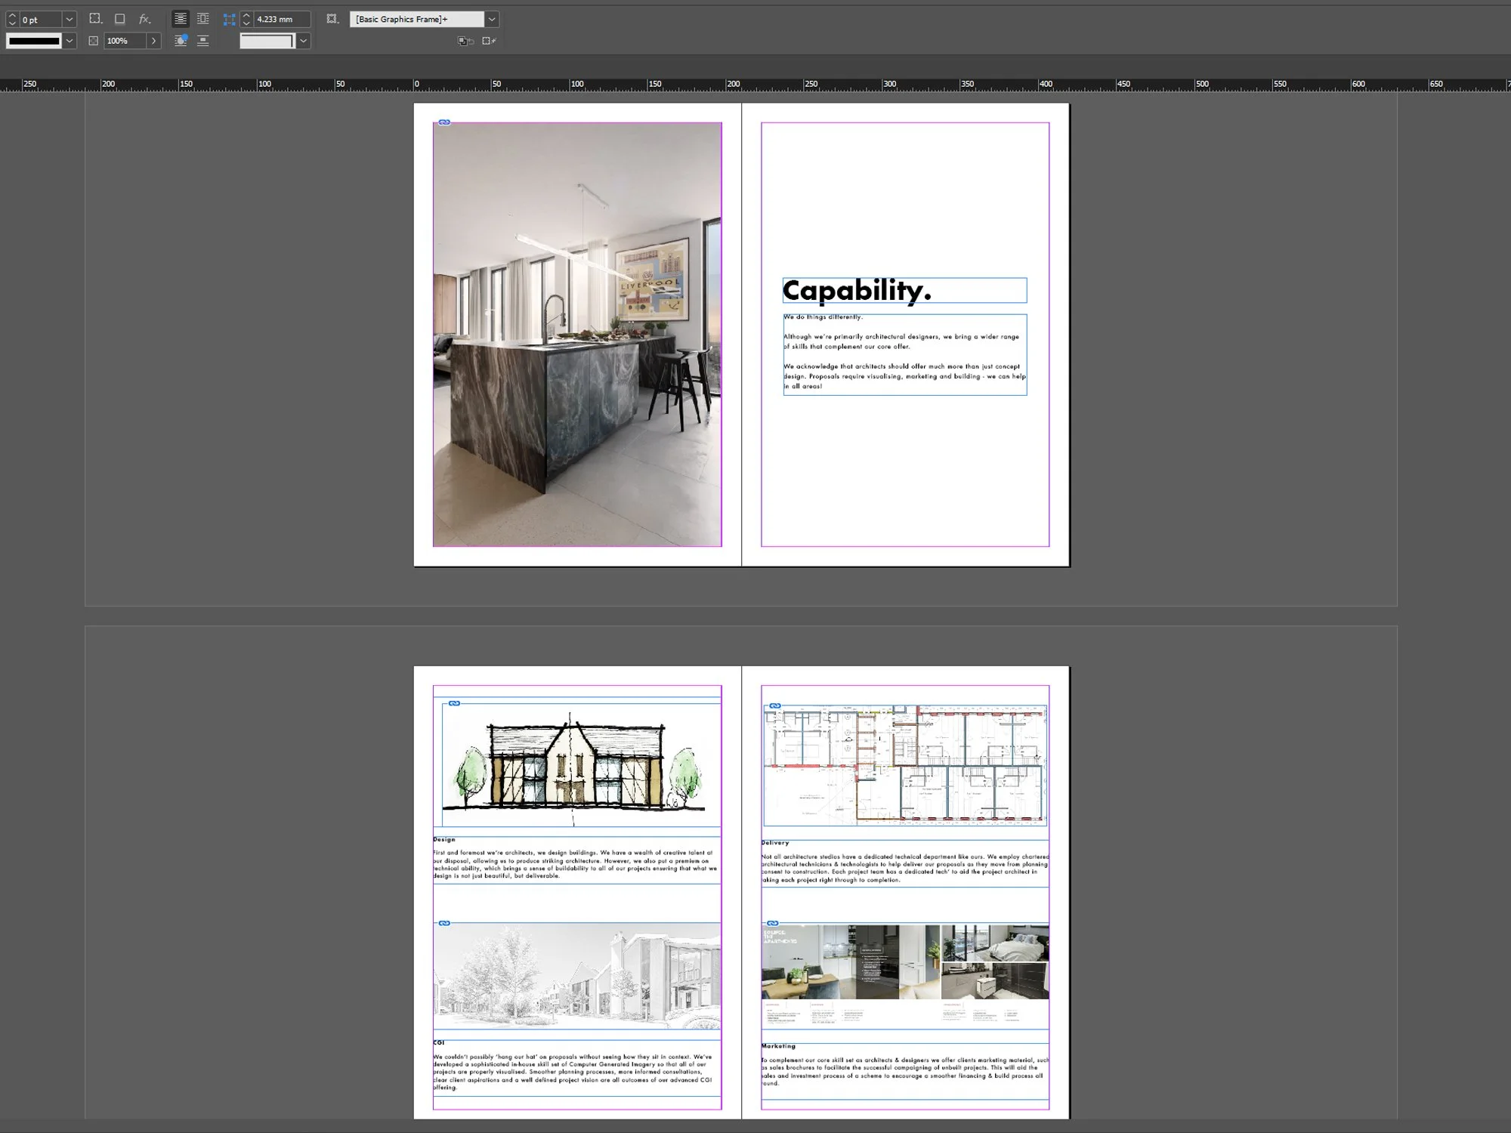Viewport: 1511px width, 1133px height.
Task: Open the stroke weight dropdown
Action: pos(70,18)
